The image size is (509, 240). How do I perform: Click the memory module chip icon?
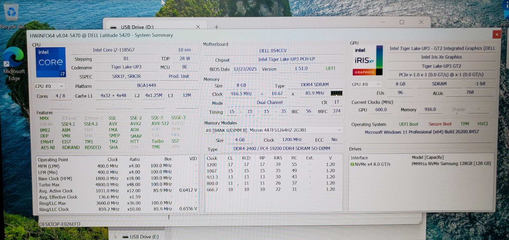point(336,93)
